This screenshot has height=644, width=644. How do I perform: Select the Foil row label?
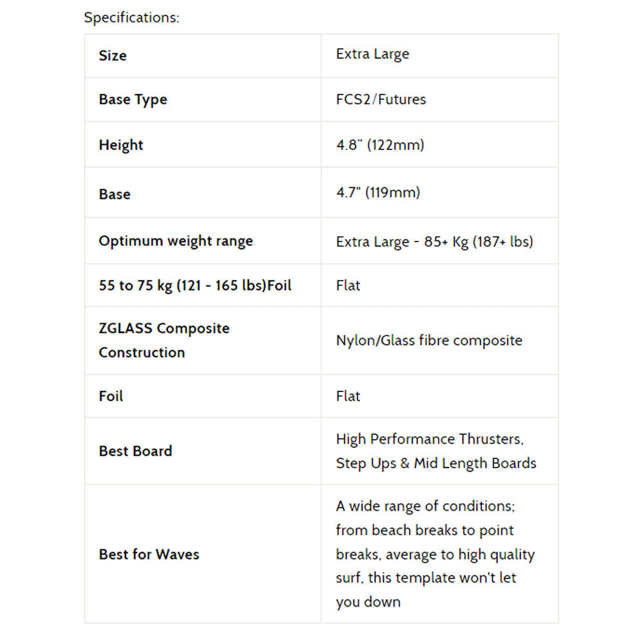111,396
